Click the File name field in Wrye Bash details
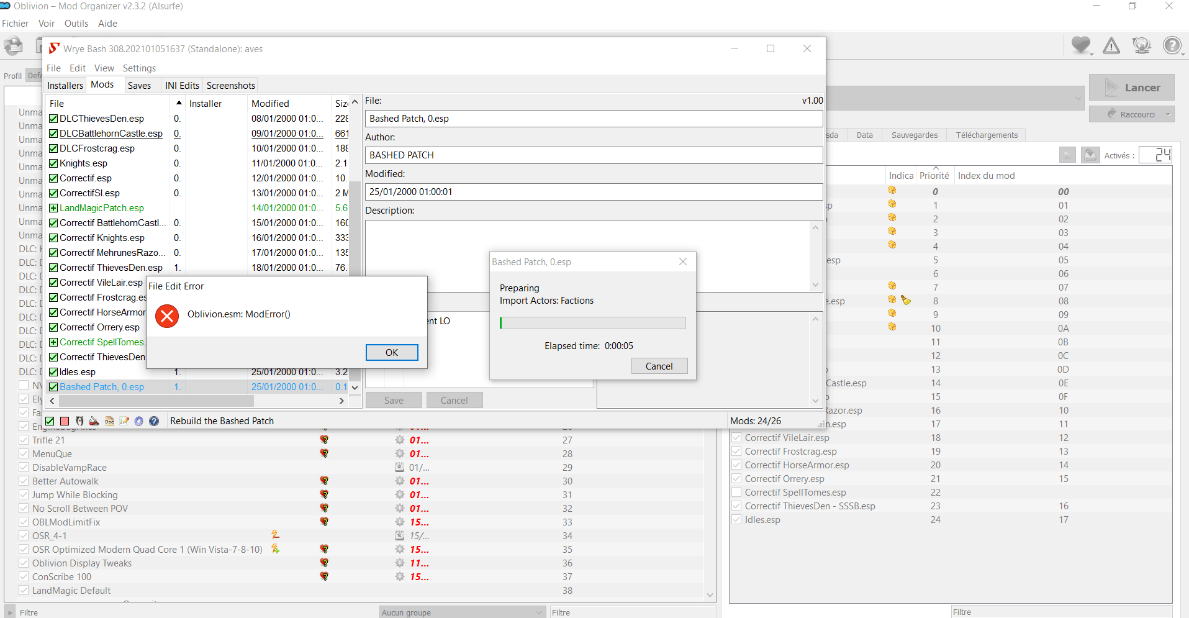Viewport: 1189px width, 618px height. tap(594, 119)
